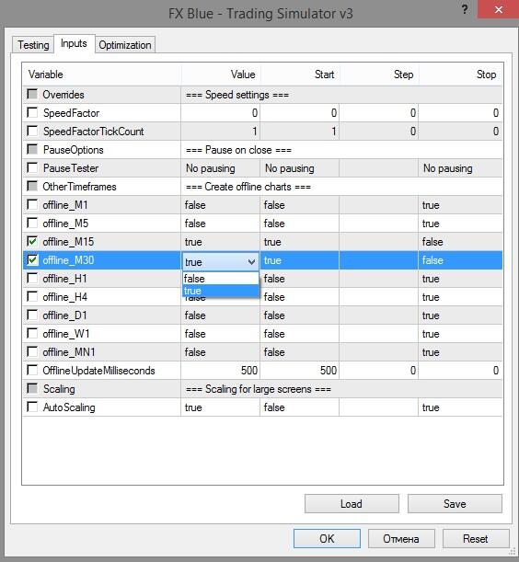This screenshot has height=562, width=519.
Task: Select the PauseTester Stop cell
Action: [460, 168]
